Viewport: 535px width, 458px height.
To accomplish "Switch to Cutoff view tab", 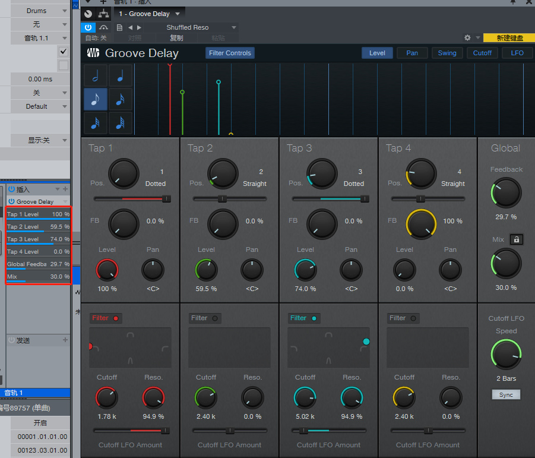I will pos(482,53).
